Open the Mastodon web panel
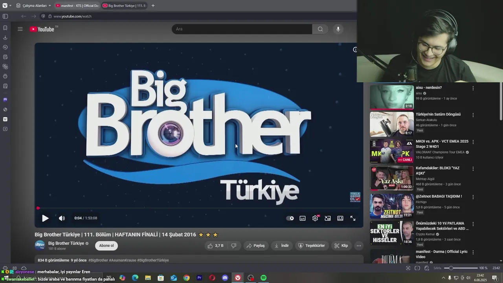This screenshot has height=283, width=503. (x=5, y=99)
